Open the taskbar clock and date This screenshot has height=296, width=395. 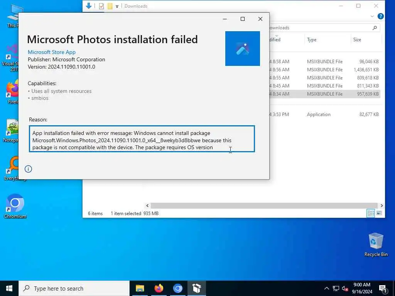(x=362, y=288)
